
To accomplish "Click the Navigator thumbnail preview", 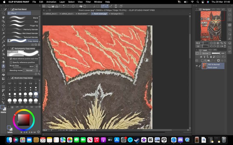I will pyautogui.click(x=211, y=26).
